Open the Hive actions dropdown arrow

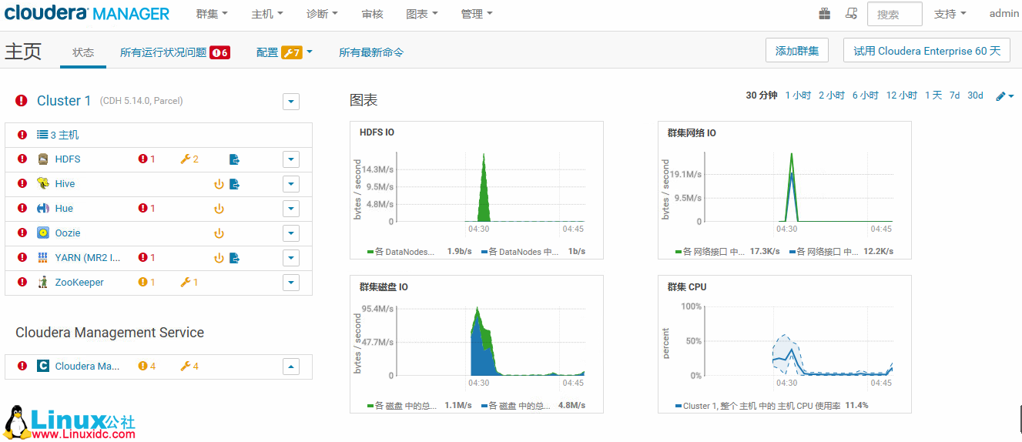[x=291, y=184]
